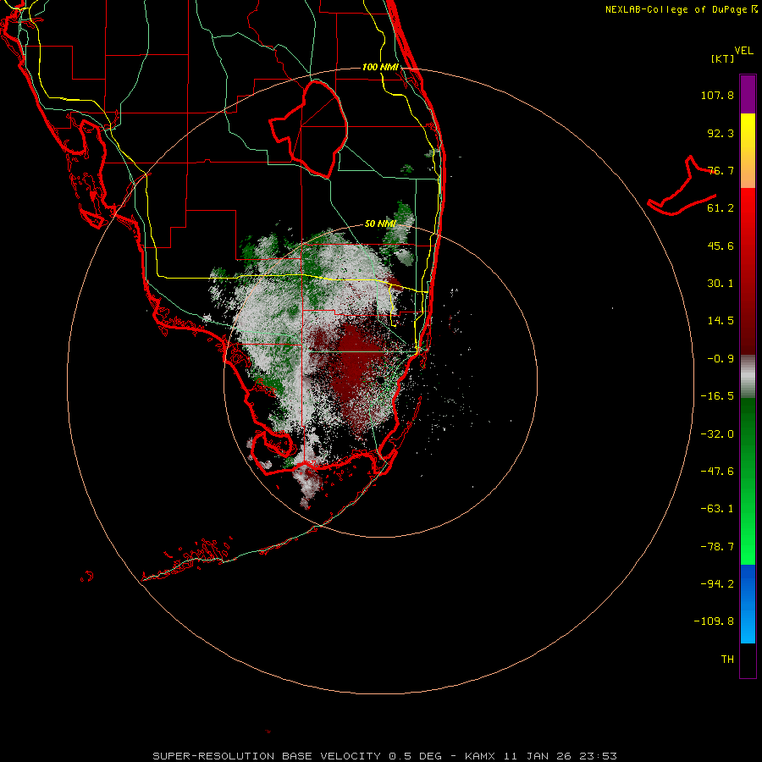Pick the gray segment of the color bar
The height and width of the screenshot is (762, 762).
point(748,374)
